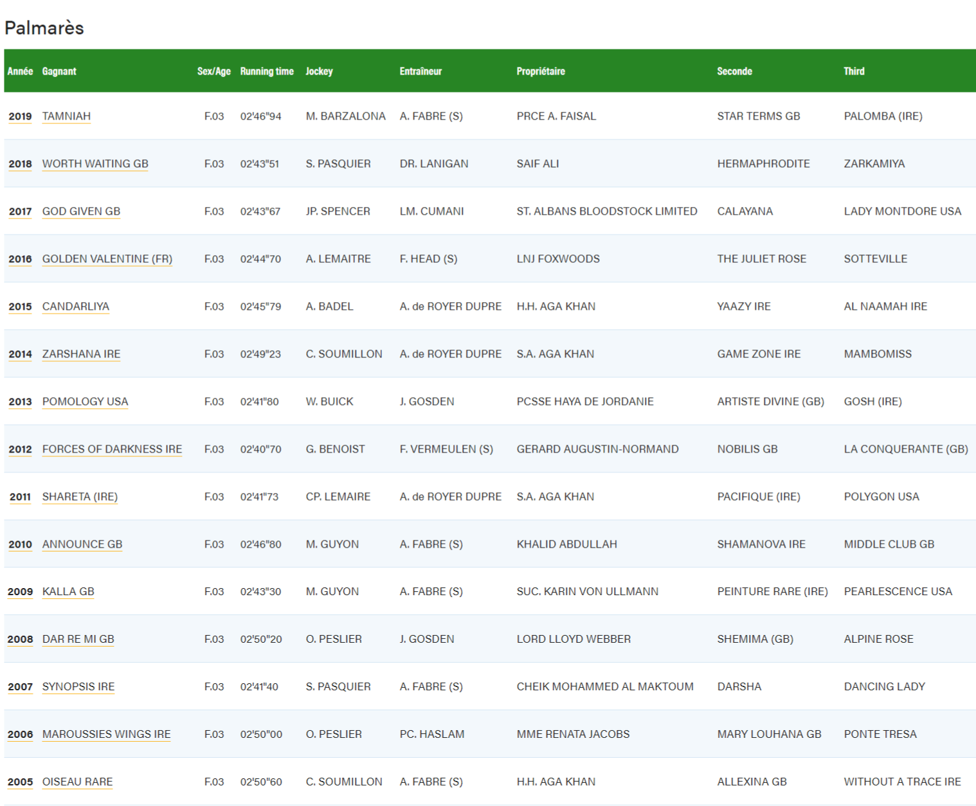Select the GOD GIVEN GB horse link
976x806 pixels.
pos(81,211)
